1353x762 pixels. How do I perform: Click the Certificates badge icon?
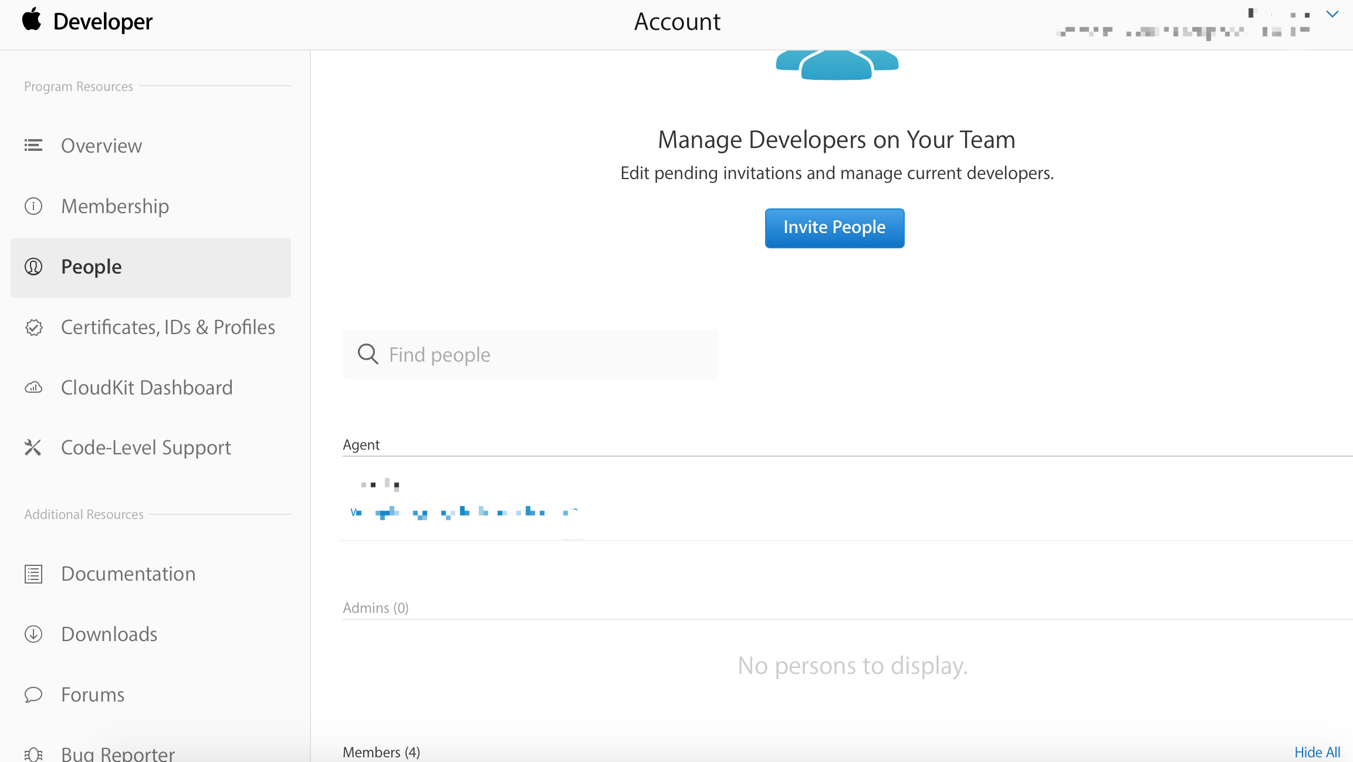pos(33,327)
